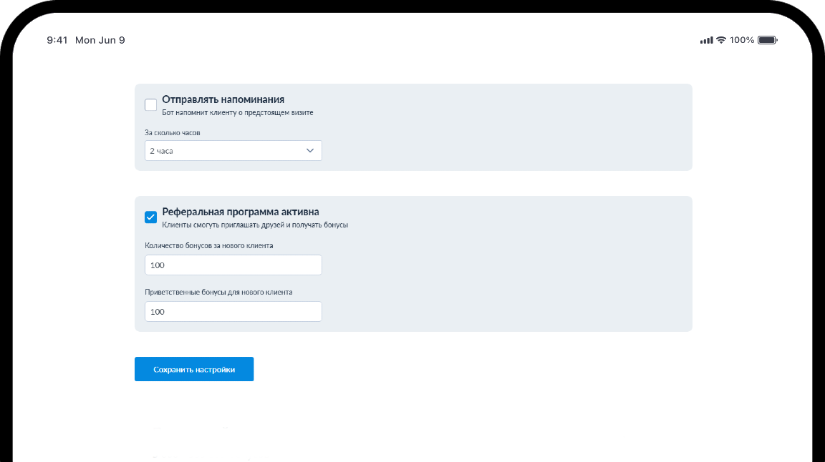Screen dimensions: 825x462
Task: Tap the Mon Jun 9 date
Action: click(100, 40)
